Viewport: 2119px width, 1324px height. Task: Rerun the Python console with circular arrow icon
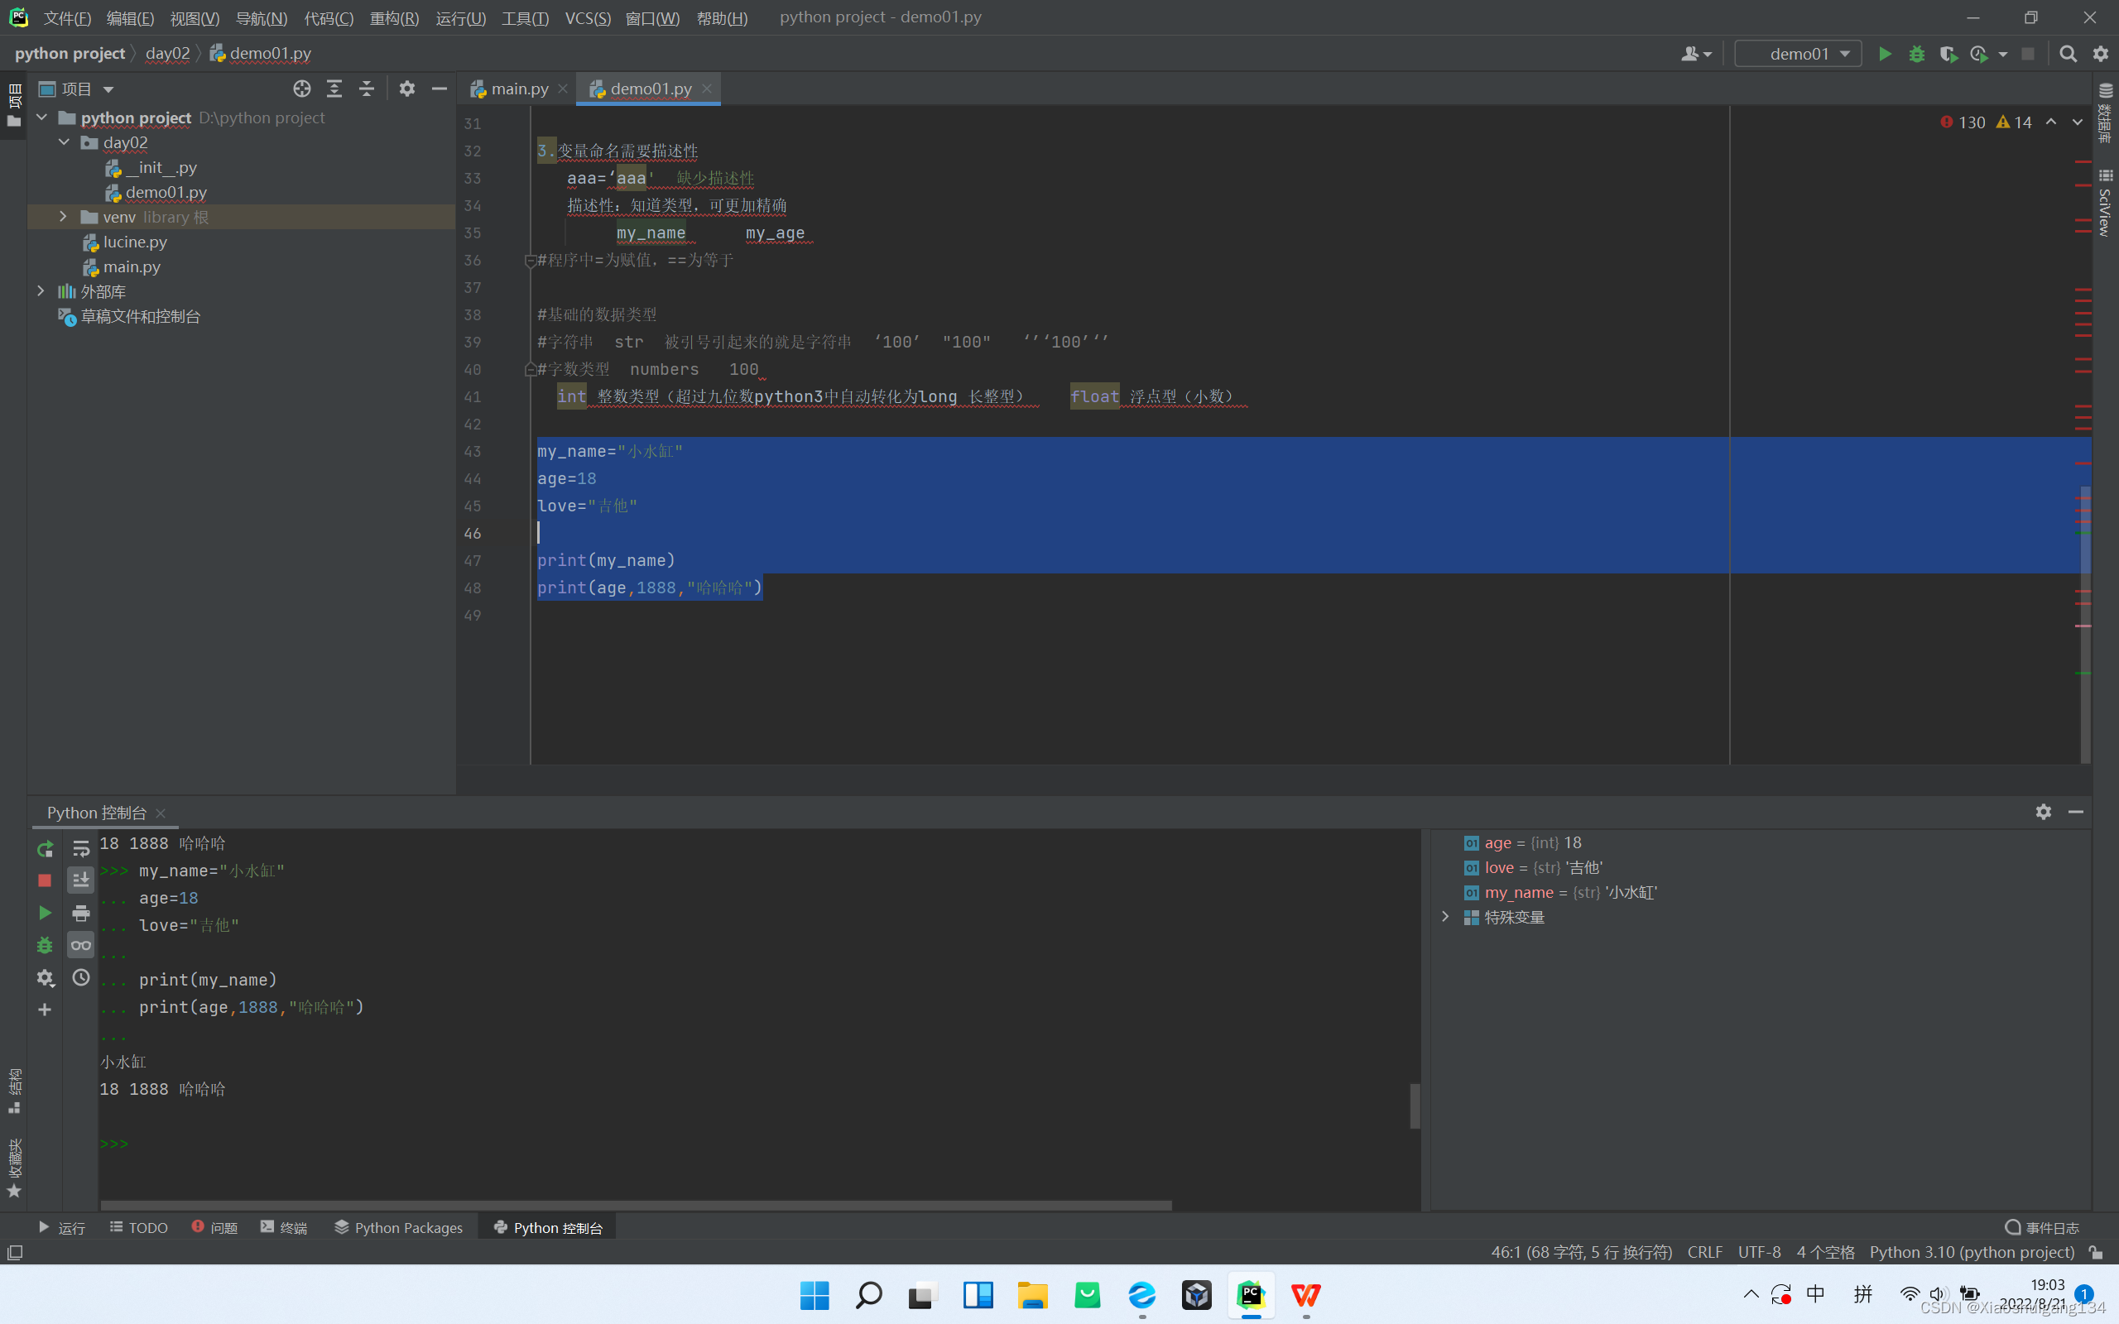(44, 848)
